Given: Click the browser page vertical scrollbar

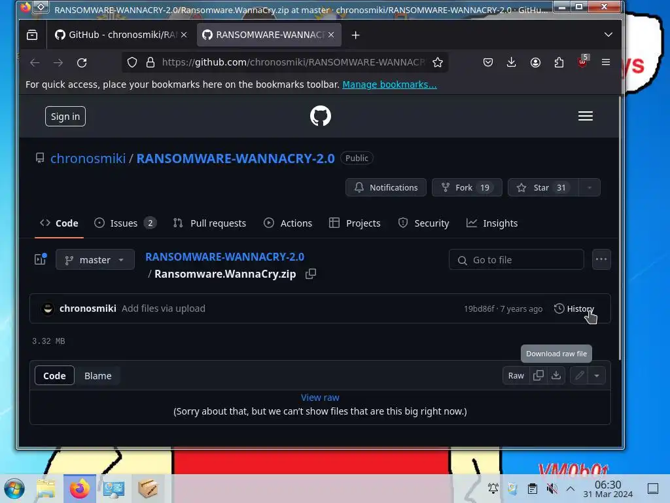Looking at the screenshot, I should (620, 228).
